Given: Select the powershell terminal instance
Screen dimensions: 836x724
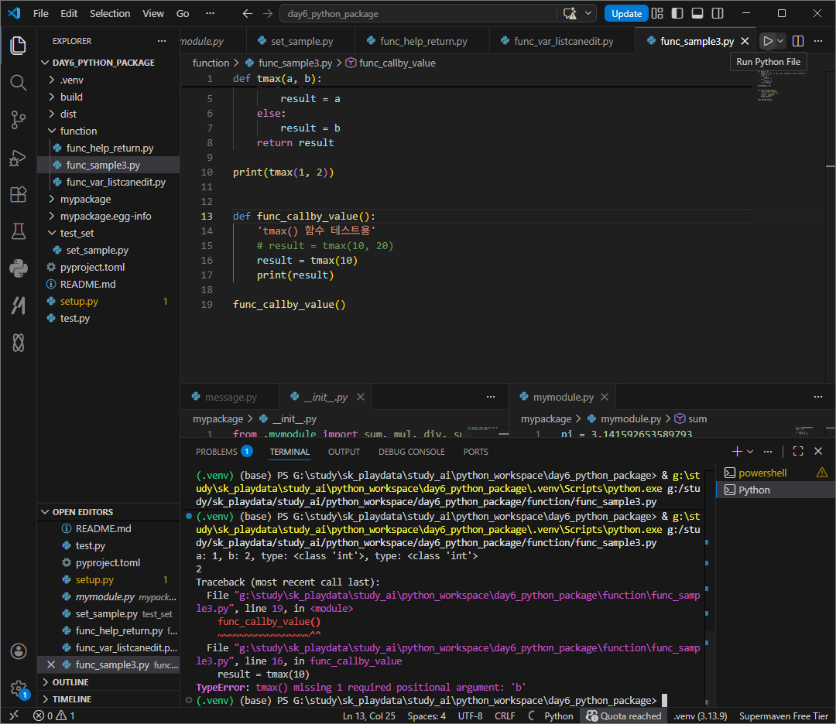Looking at the screenshot, I should click(x=776, y=473).
